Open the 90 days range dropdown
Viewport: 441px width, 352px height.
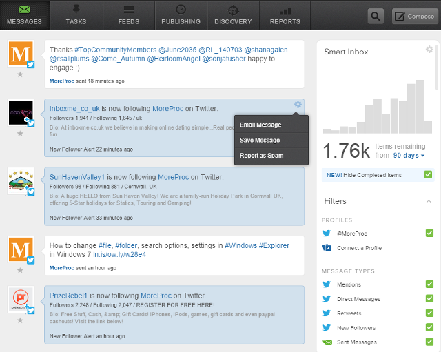coord(409,156)
